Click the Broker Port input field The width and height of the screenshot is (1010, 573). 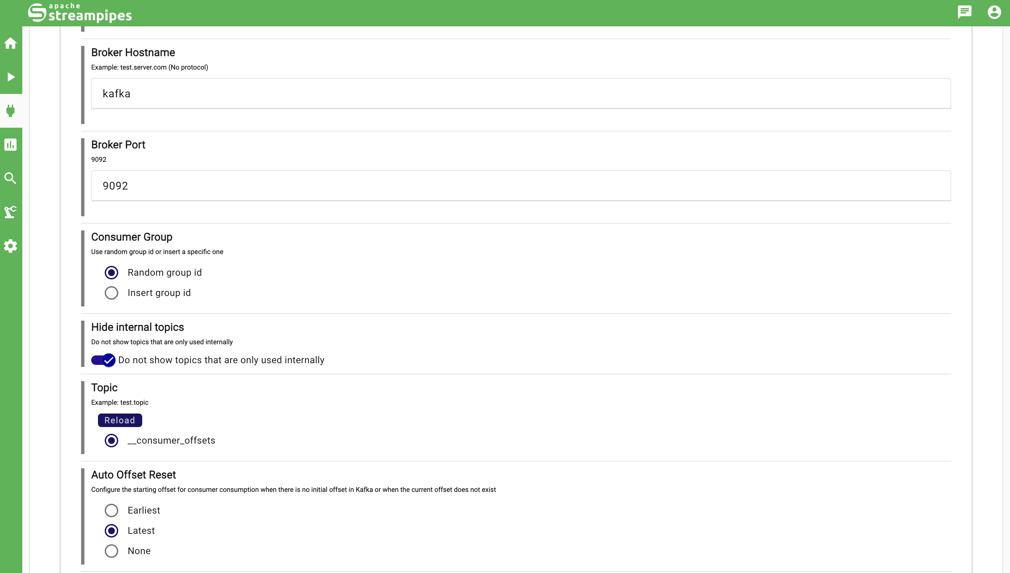tap(521, 186)
